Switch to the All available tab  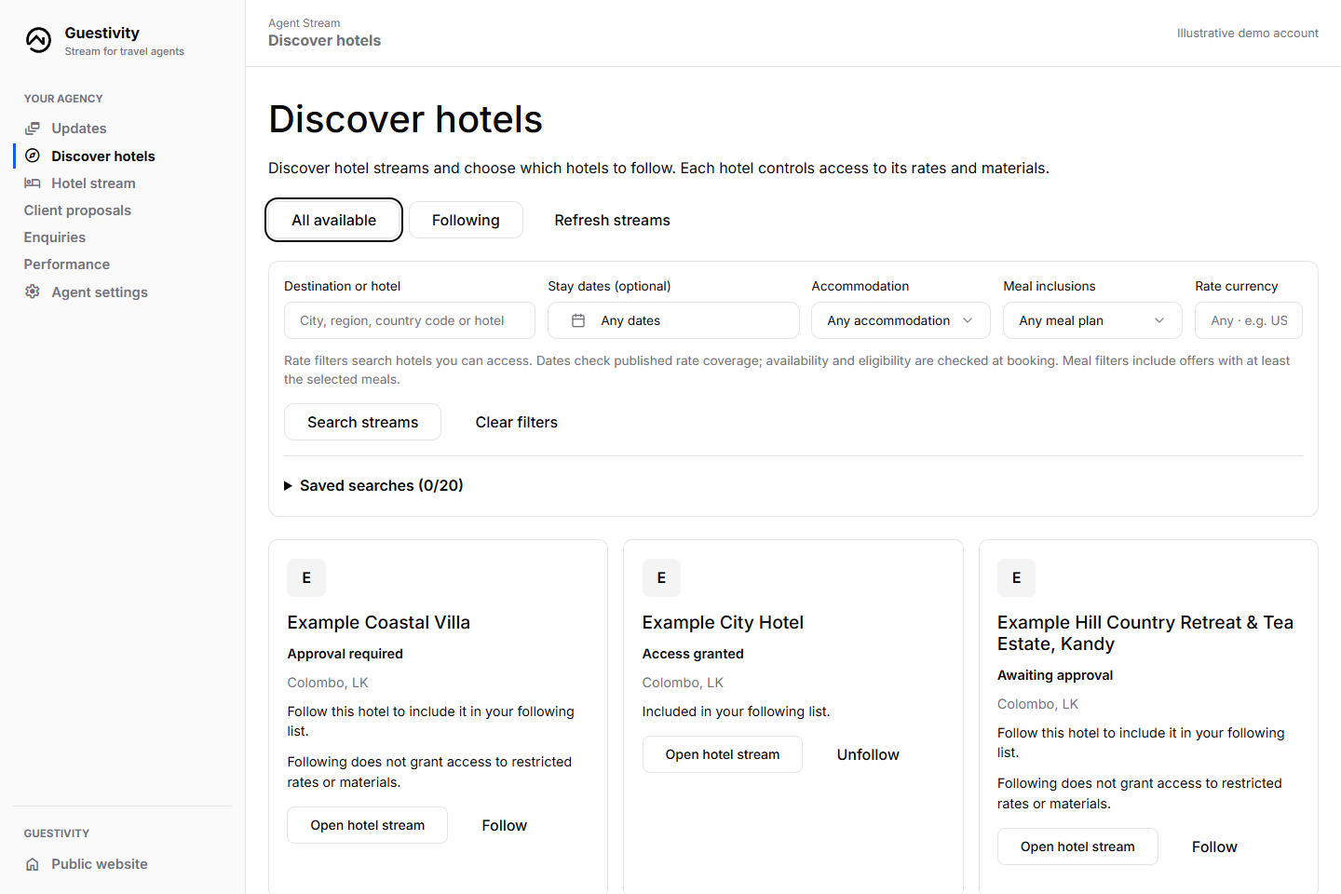[x=334, y=220]
